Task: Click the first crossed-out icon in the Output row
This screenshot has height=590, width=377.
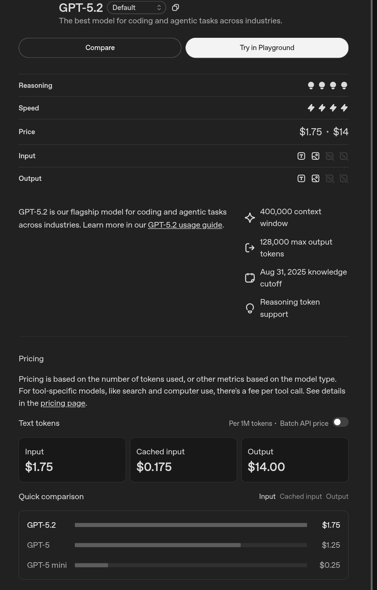Action: coord(330,178)
